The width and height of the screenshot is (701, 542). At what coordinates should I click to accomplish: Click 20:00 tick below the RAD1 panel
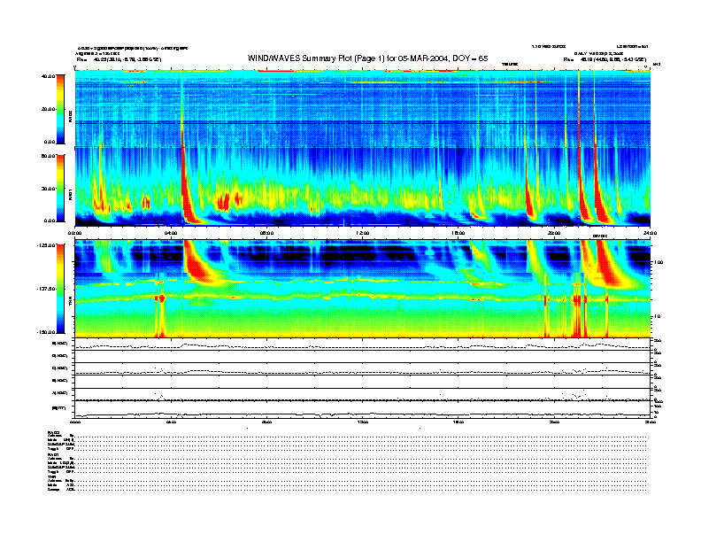[x=555, y=233]
